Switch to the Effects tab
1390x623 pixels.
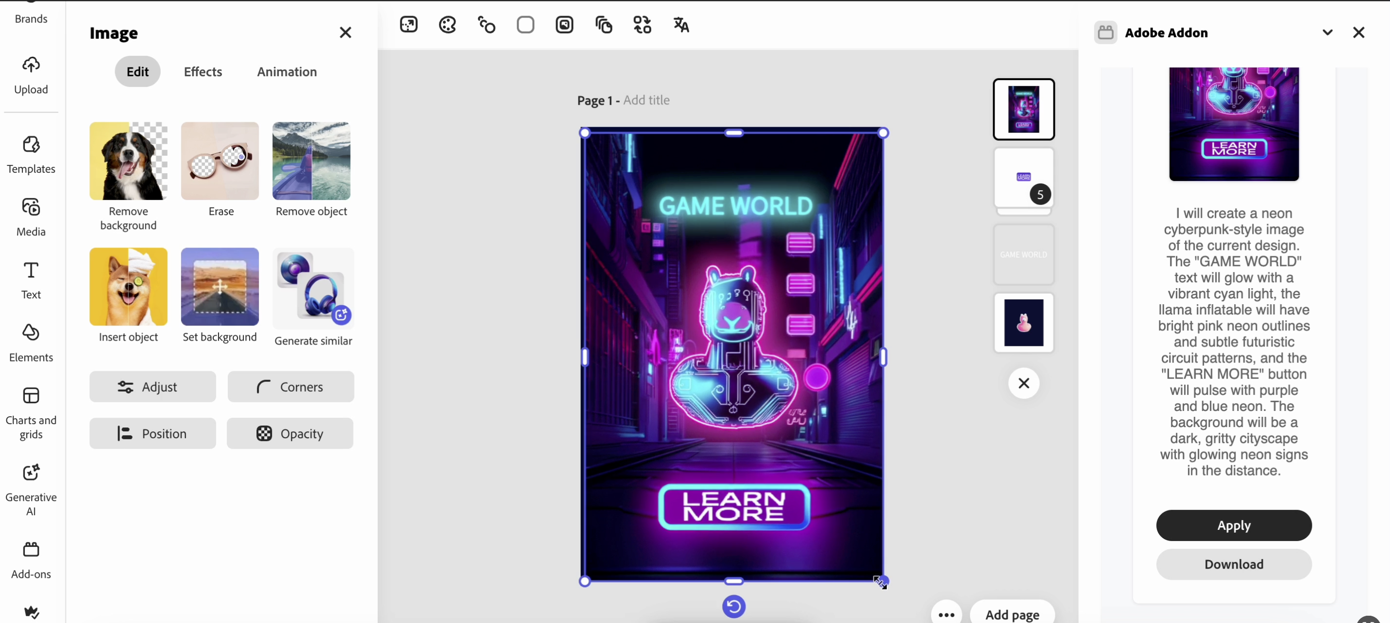[x=203, y=72]
